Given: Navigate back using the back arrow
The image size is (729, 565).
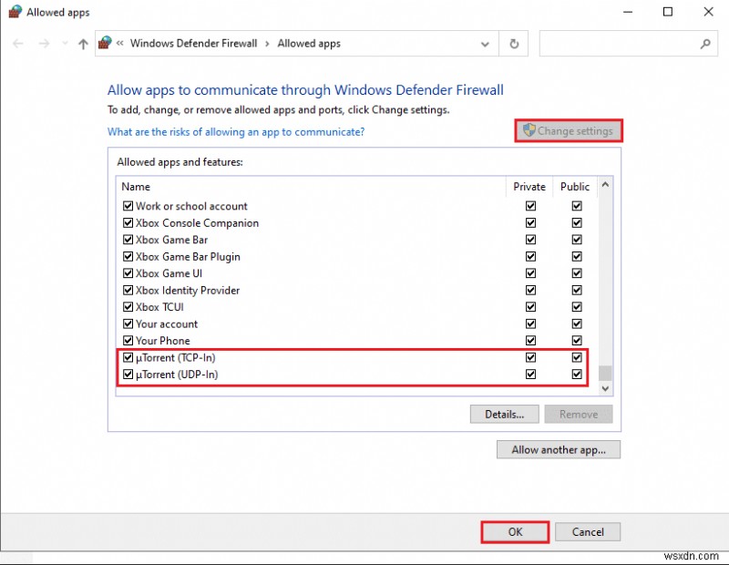Looking at the screenshot, I should coord(18,43).
